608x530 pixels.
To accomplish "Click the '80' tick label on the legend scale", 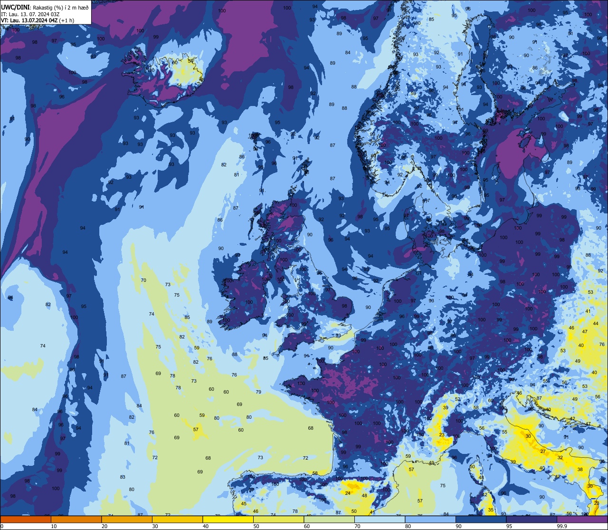I will (408, 526).
